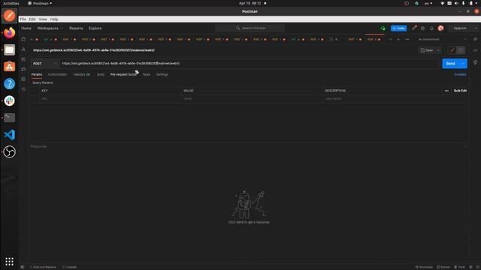
Task: Open Postman settings gear icon
Action: pyautogui.click(x=422, y=28)
